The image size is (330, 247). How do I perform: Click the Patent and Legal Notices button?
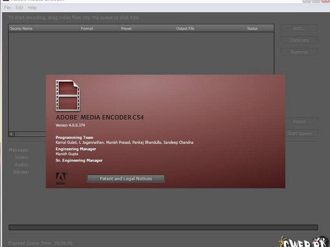[x=126, y=179]
